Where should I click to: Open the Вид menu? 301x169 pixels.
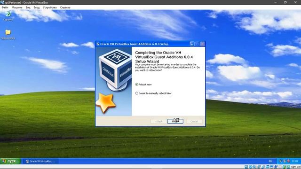pos(28,8)
